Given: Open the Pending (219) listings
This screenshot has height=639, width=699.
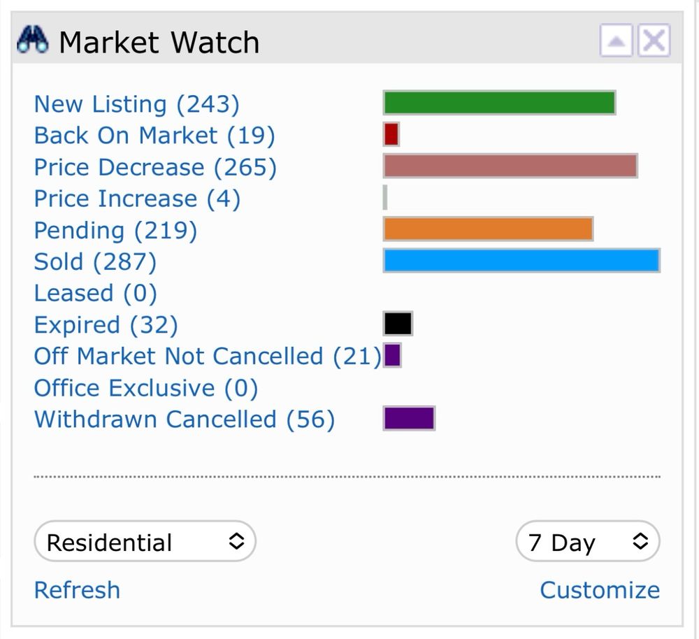Looking at the screenshot, I should point(116,231).
